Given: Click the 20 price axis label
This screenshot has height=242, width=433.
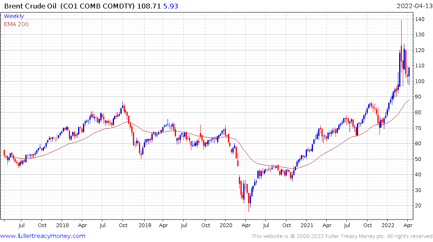Looking at the screenshot, I should coord(418,205).
